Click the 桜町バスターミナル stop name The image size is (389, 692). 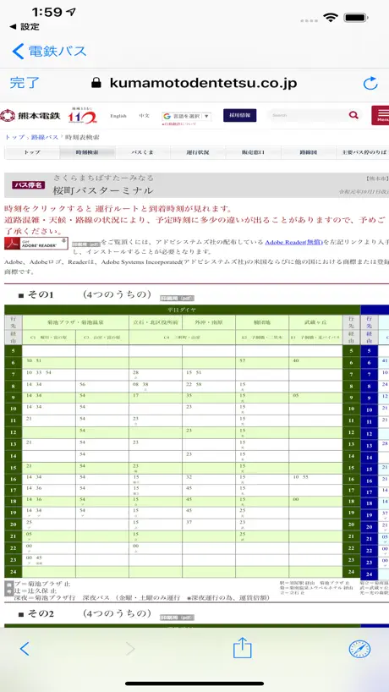103,190
